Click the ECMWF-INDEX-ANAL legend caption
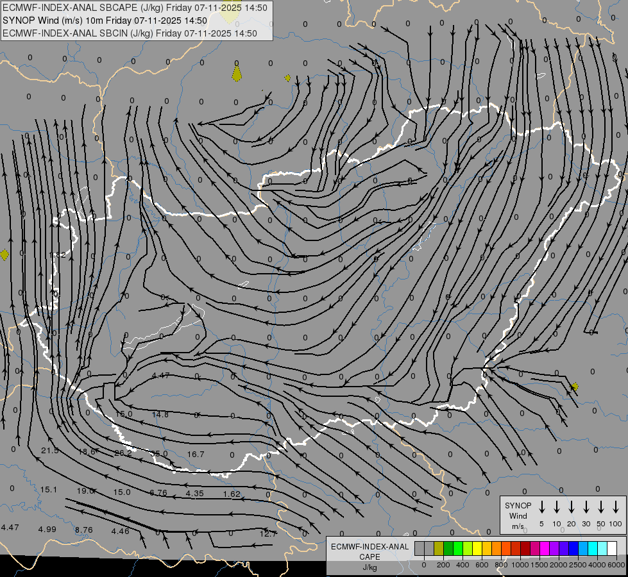 tap(369, 547)
